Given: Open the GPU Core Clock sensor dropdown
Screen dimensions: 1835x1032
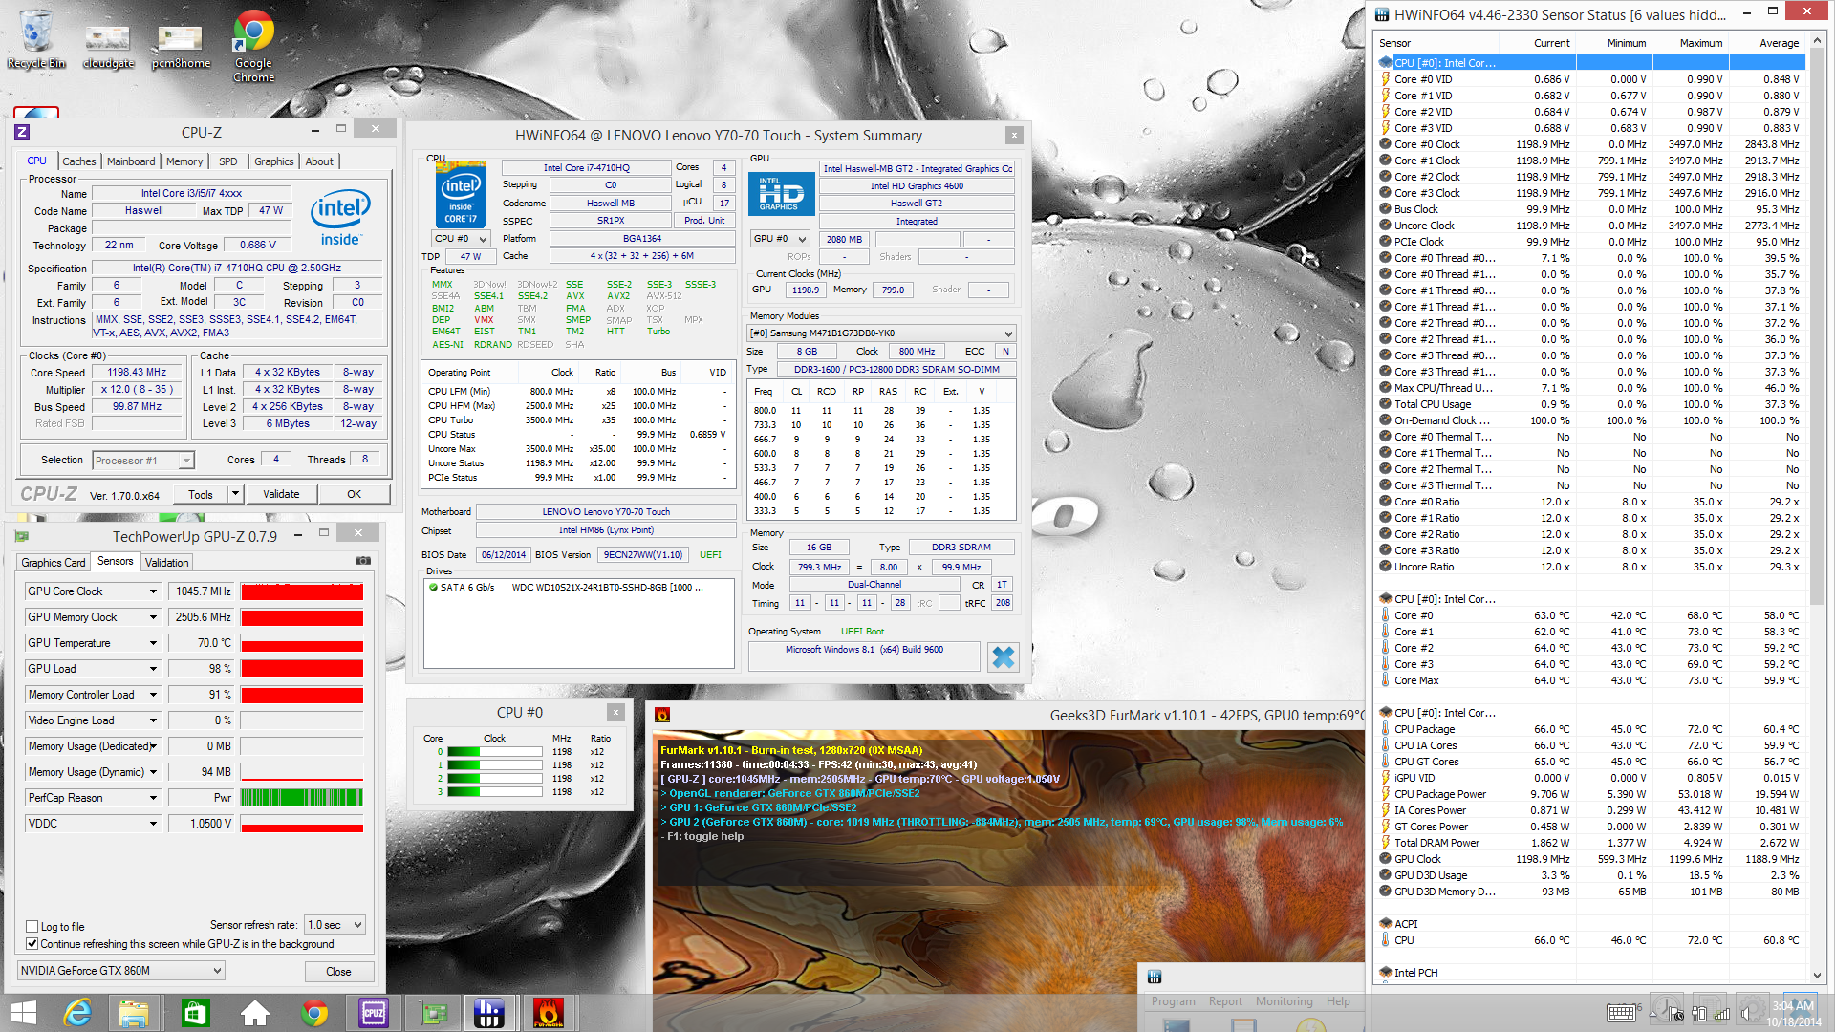Looking at the screenshot, I should (153, 591).
